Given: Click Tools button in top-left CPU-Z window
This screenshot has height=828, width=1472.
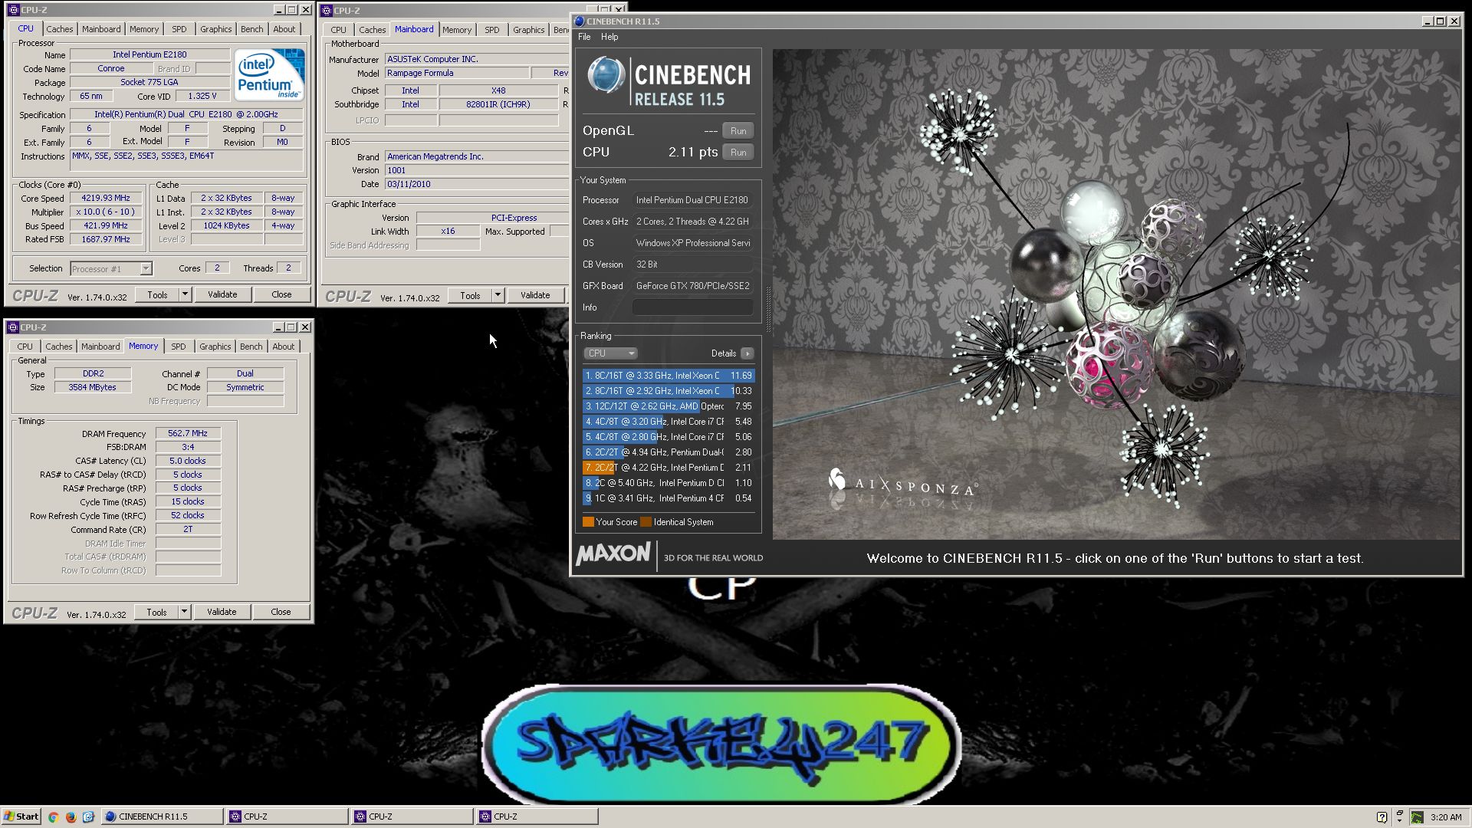Looking at the screenshot, I should coord(157,294).
